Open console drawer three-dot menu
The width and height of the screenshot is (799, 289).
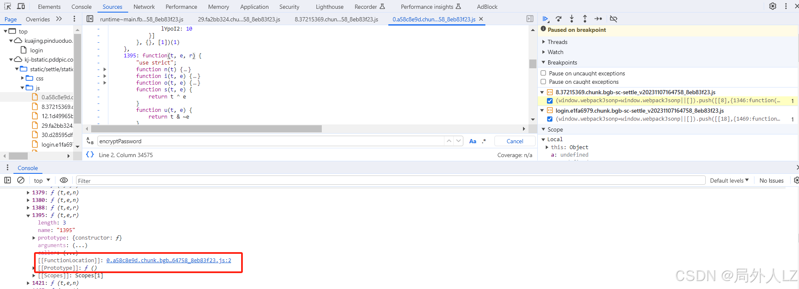pos(8,168)
